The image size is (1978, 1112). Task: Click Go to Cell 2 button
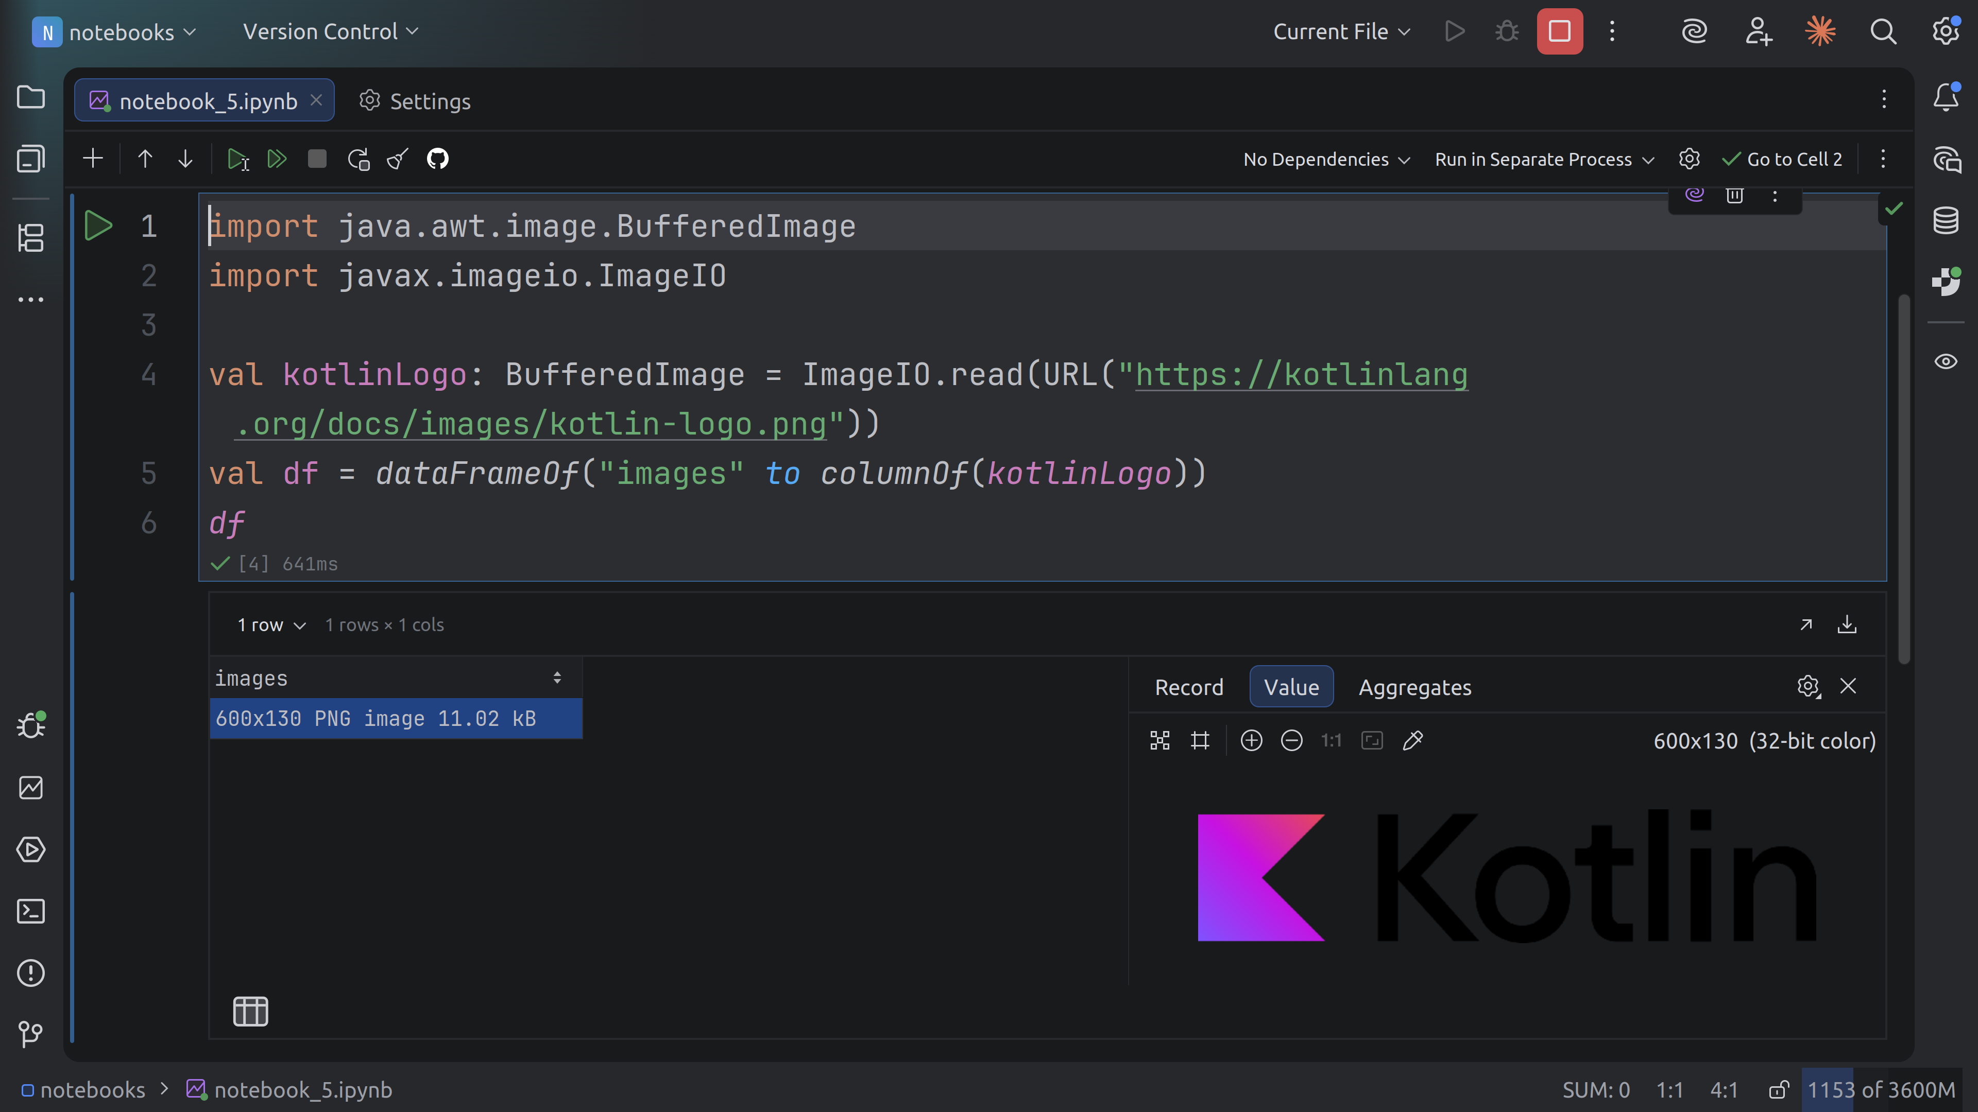[1782, 159]
